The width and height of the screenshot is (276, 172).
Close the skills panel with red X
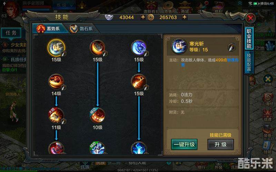pyautogui.click(x=250, y=18)
